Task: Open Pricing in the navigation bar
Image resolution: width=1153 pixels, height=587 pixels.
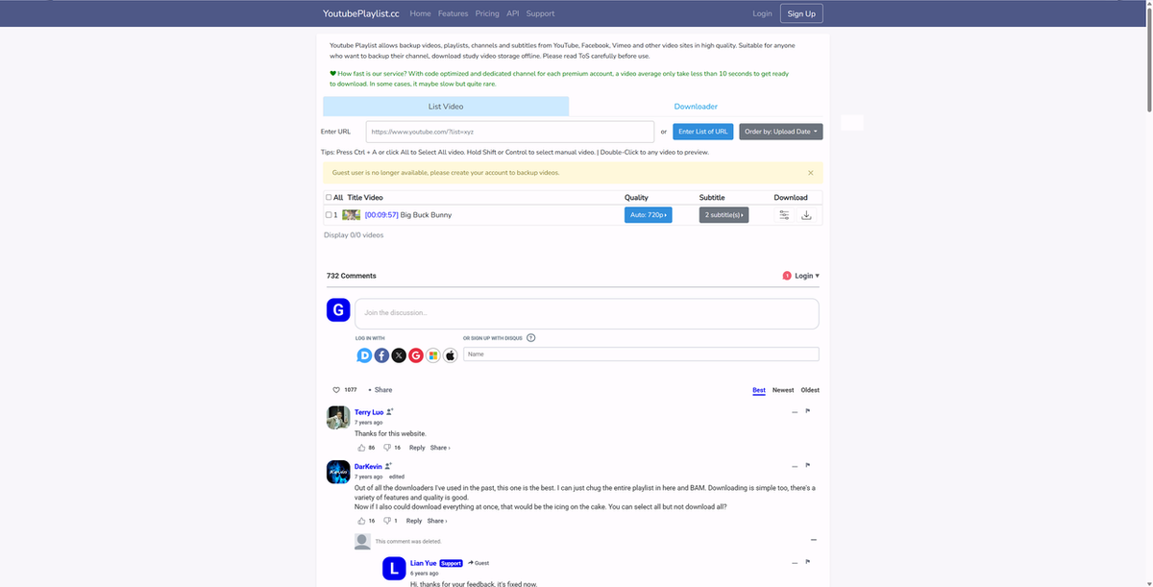Action: pyautogui.click(x=487, y=13)
